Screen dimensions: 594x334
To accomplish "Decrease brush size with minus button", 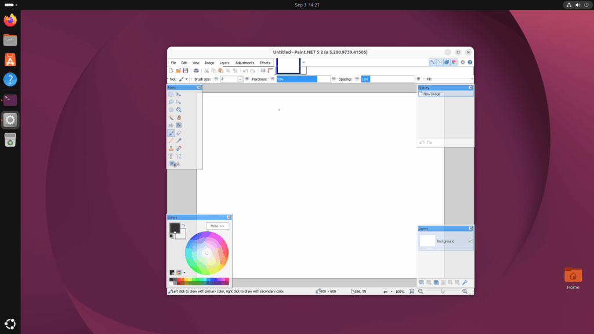I will (x=216, y=79).
